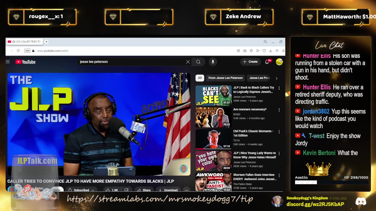
Task: Open the browser tab search magnifier
Action: [265, 42]
